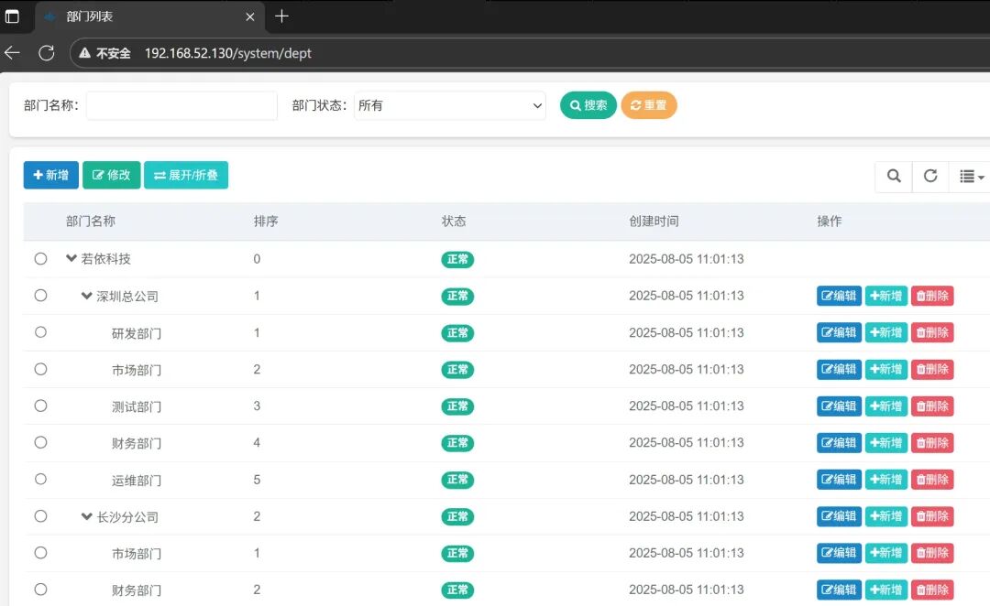Click the 展开/折叠 button
The image size is (990, 606).
(185, 175)
